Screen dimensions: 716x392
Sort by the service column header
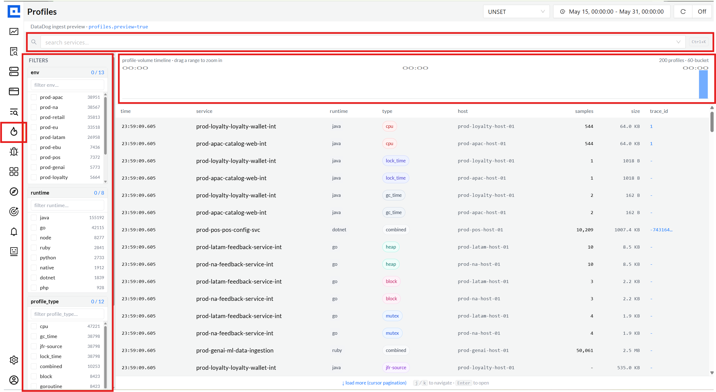(x=204, y=111)
